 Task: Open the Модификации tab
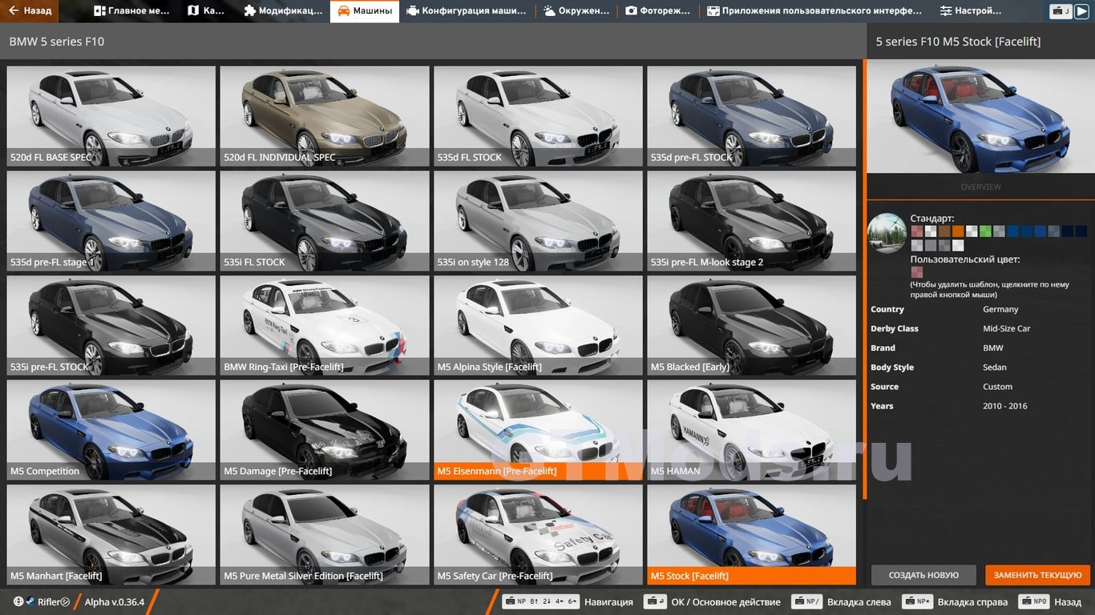click(x=282, y=11)
